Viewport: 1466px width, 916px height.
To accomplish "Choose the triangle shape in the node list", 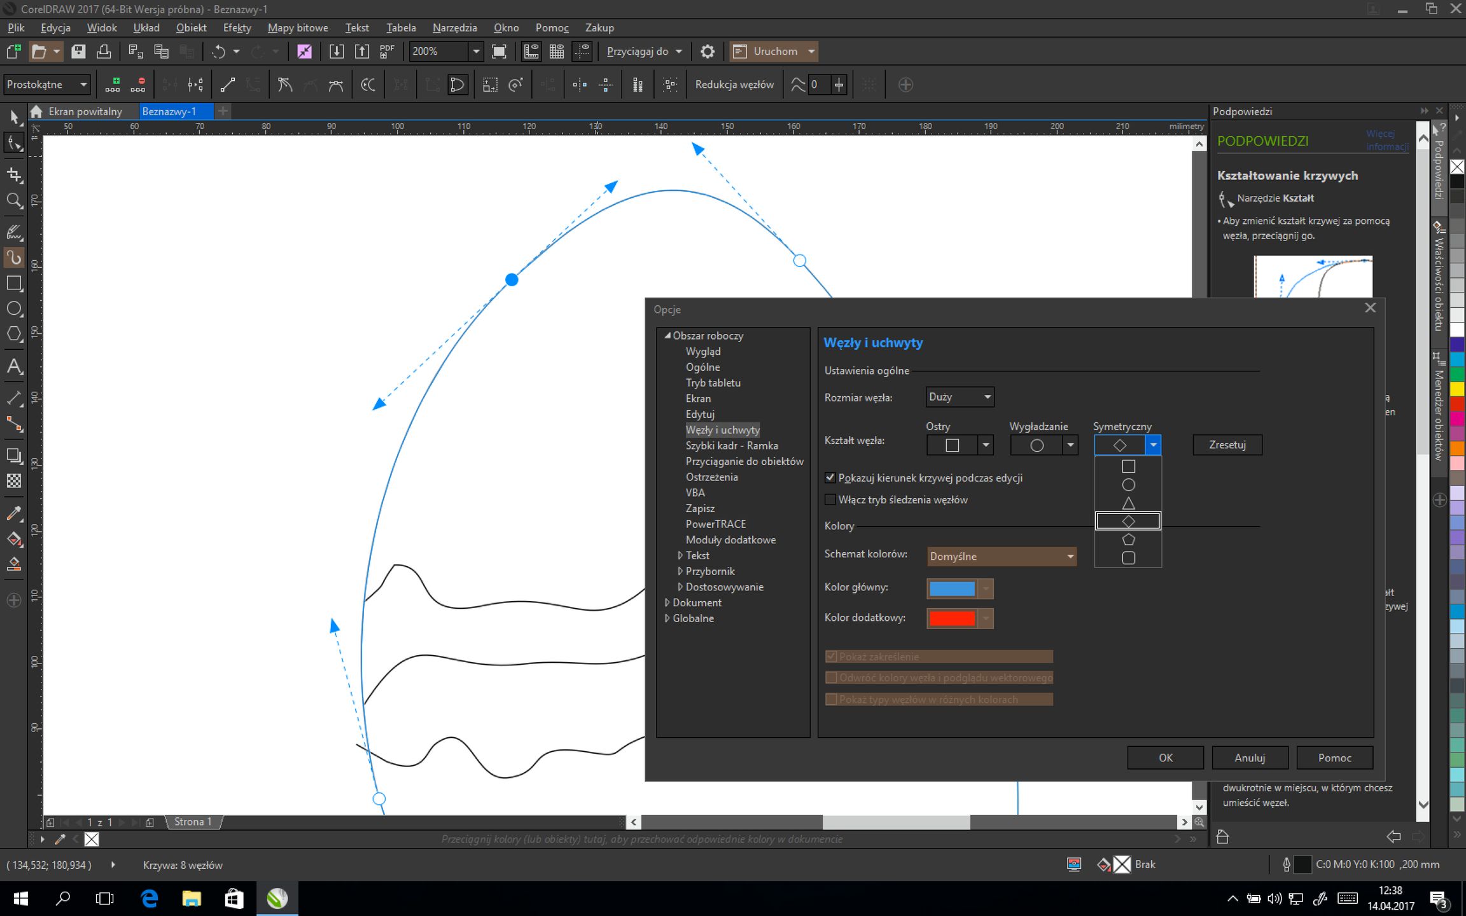I will [1128, 503].
